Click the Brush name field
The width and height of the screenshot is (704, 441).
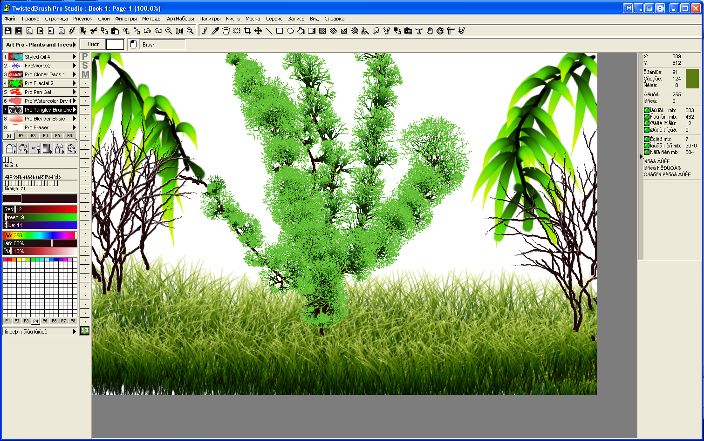(x=163, y=45)
